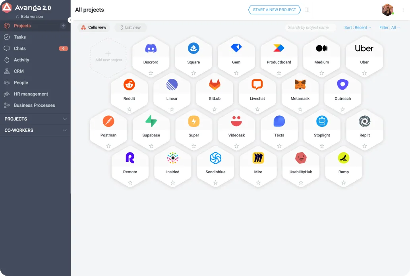Open the Stoplight project icon
This screenshot has height=276, width=410.
pos(322,121)
